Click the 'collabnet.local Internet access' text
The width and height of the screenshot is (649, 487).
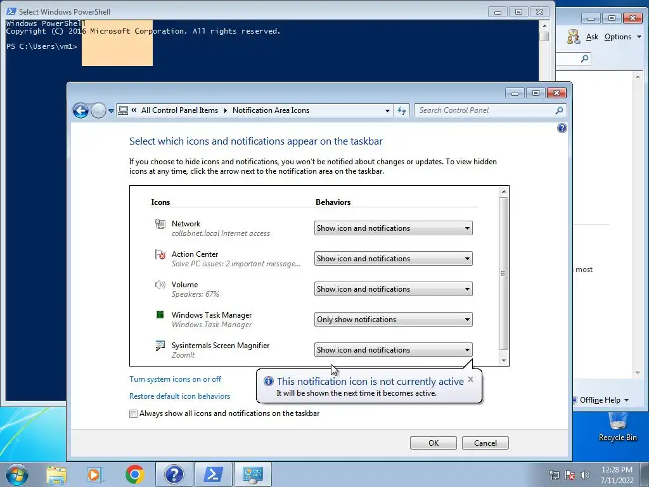click(x=221, y=233)
